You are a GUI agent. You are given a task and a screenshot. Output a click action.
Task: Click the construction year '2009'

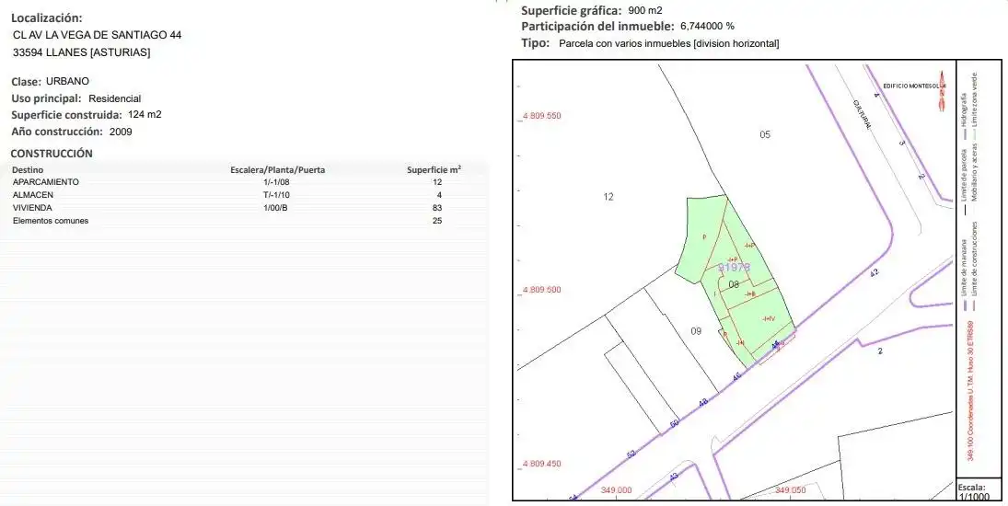[x=121, y=132]
